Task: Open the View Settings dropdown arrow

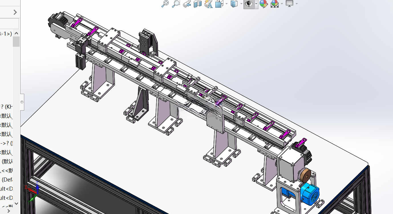Action: 297,4
